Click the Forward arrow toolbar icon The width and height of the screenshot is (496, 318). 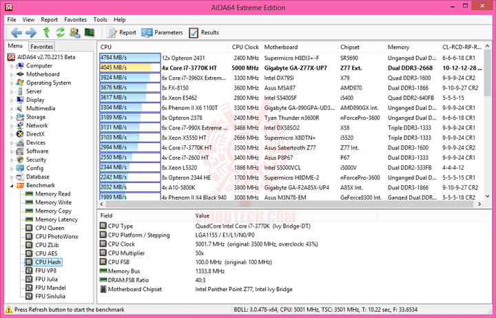[31, 32]
